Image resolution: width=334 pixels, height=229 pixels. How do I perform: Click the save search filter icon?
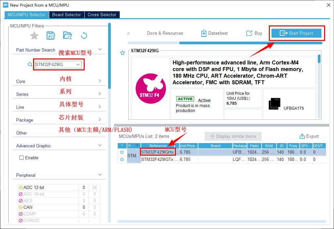51,36
